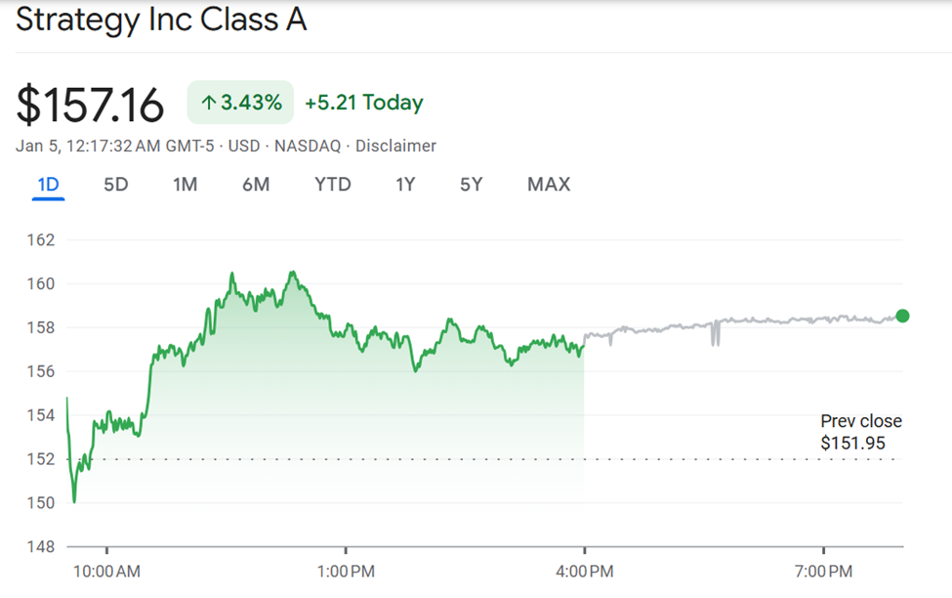Select the 1Y time range
The height and width of the screenshot is (598, 952).
405,184
